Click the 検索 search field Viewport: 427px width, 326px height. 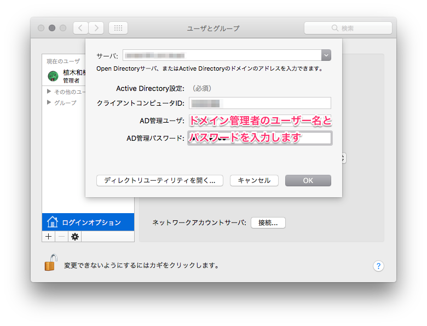click(x=348, y=28)
